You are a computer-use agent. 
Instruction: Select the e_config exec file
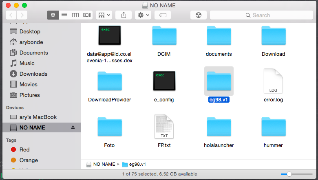tap(164, 81)
